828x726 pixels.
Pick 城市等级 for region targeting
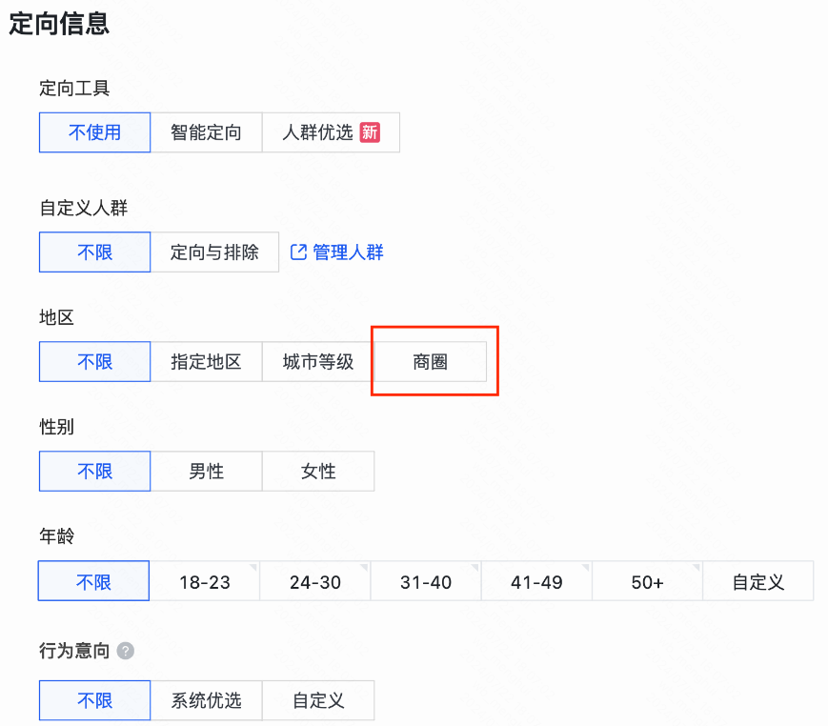pyautogui.click(x=316, y=361)
